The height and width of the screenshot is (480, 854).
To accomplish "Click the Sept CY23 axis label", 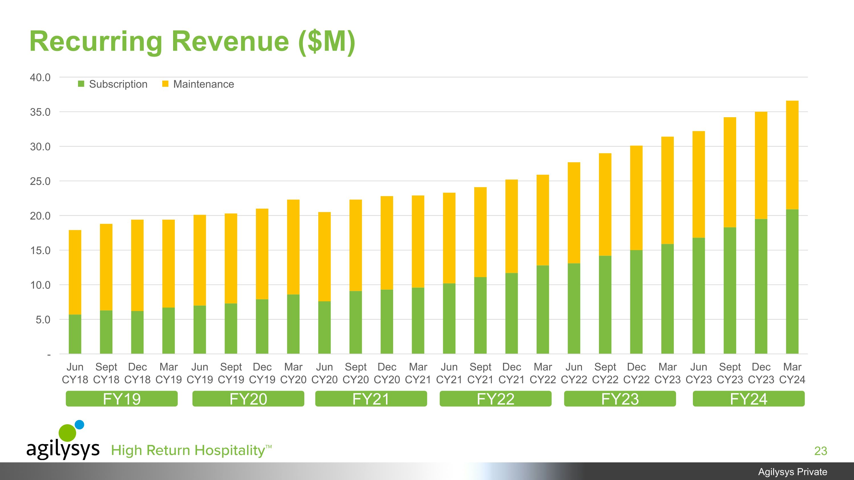I will (730, 373).
